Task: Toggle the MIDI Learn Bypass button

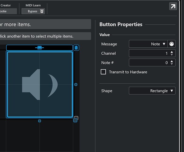Action: (x=33, y=11)
